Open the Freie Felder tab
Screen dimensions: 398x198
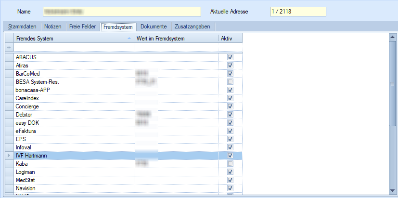pos(82,26)
